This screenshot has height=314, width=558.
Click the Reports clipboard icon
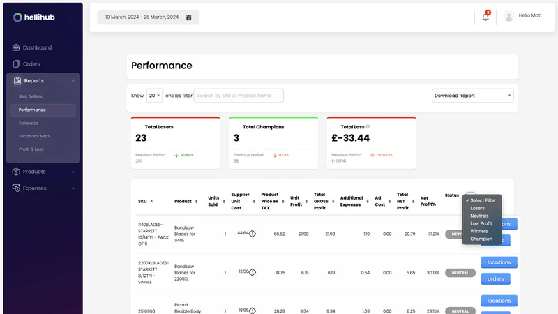(x=17, y=81)
